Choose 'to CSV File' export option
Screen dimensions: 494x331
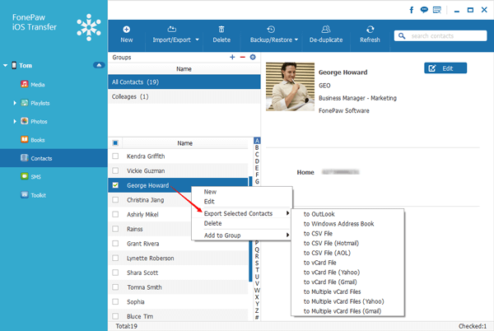coord(318,233)
